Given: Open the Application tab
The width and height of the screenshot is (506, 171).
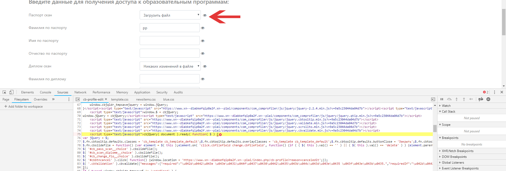Looking at the screenshot, I should coord(142,92).
